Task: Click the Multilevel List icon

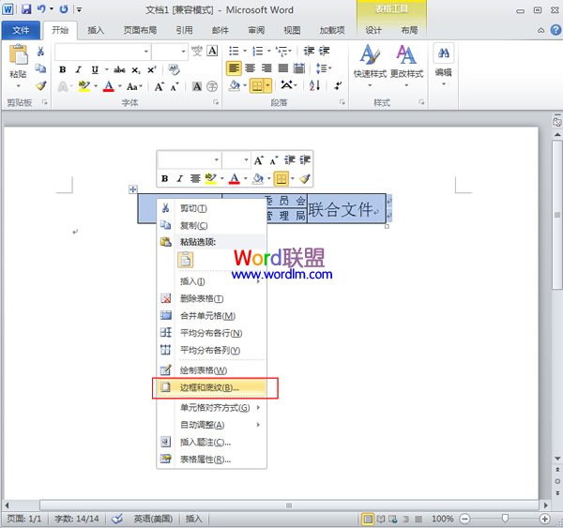Action: pyautogui.click(x=281, y=52)
